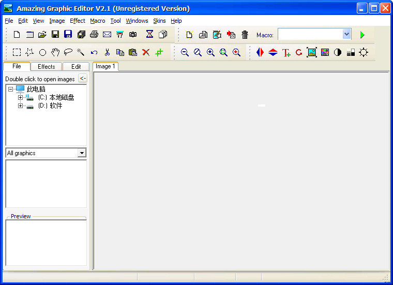The image size is (393, 285).
Task: Pick the magic wand tool
Action: tap(81, 52)
